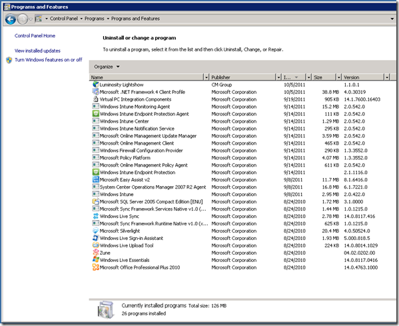Click the version 04.02.0202.00 cell
Viewport: 399px width, 326px height.
pos(359,253)
